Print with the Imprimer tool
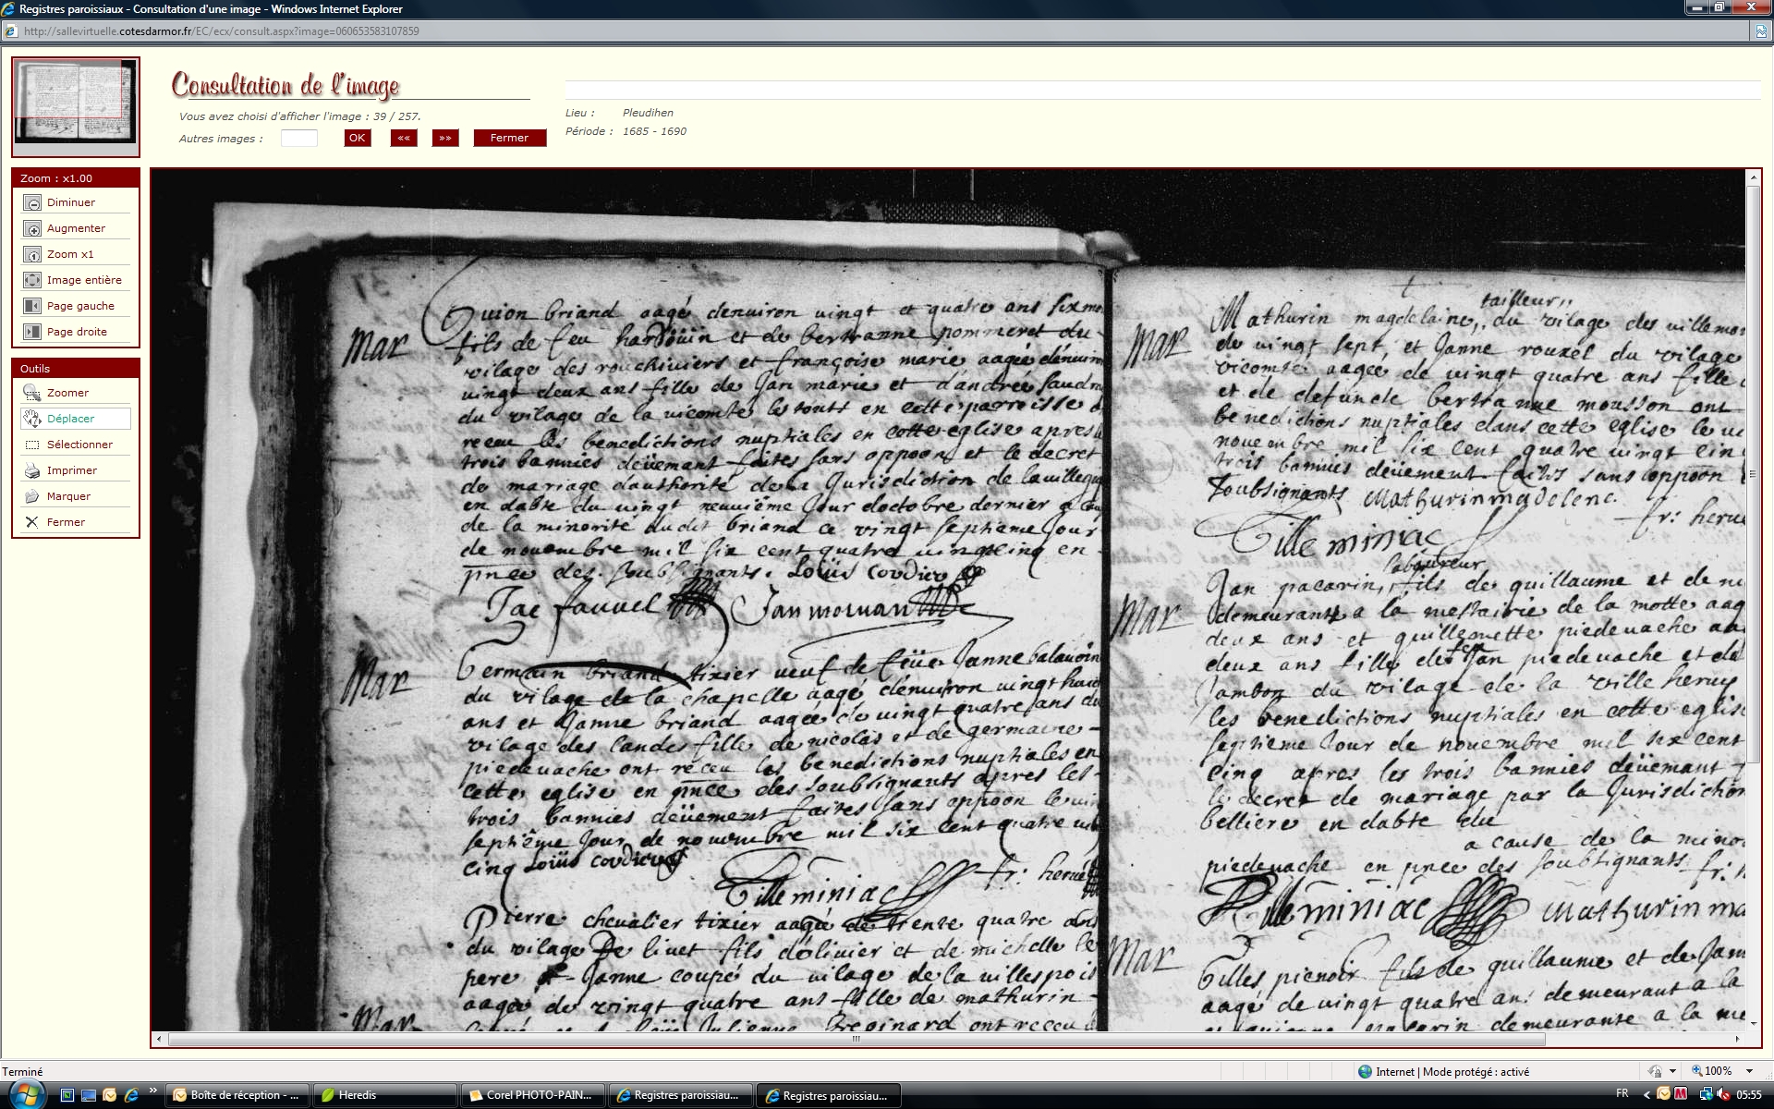Screen dimensions: 1774x1109 point(32,470)
